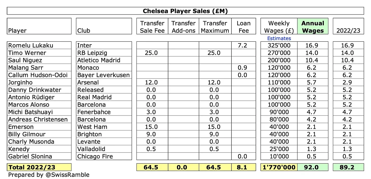This screenshot has height=179, width=371.
Task: Click the Romelu Lukaku player cell
Action: click(39, 46)
